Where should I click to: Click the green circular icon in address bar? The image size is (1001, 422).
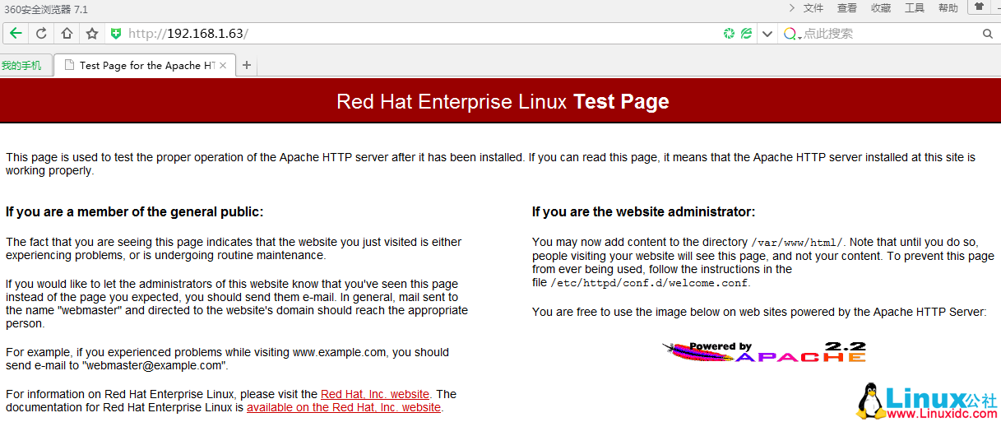click(x=729, y=34)
